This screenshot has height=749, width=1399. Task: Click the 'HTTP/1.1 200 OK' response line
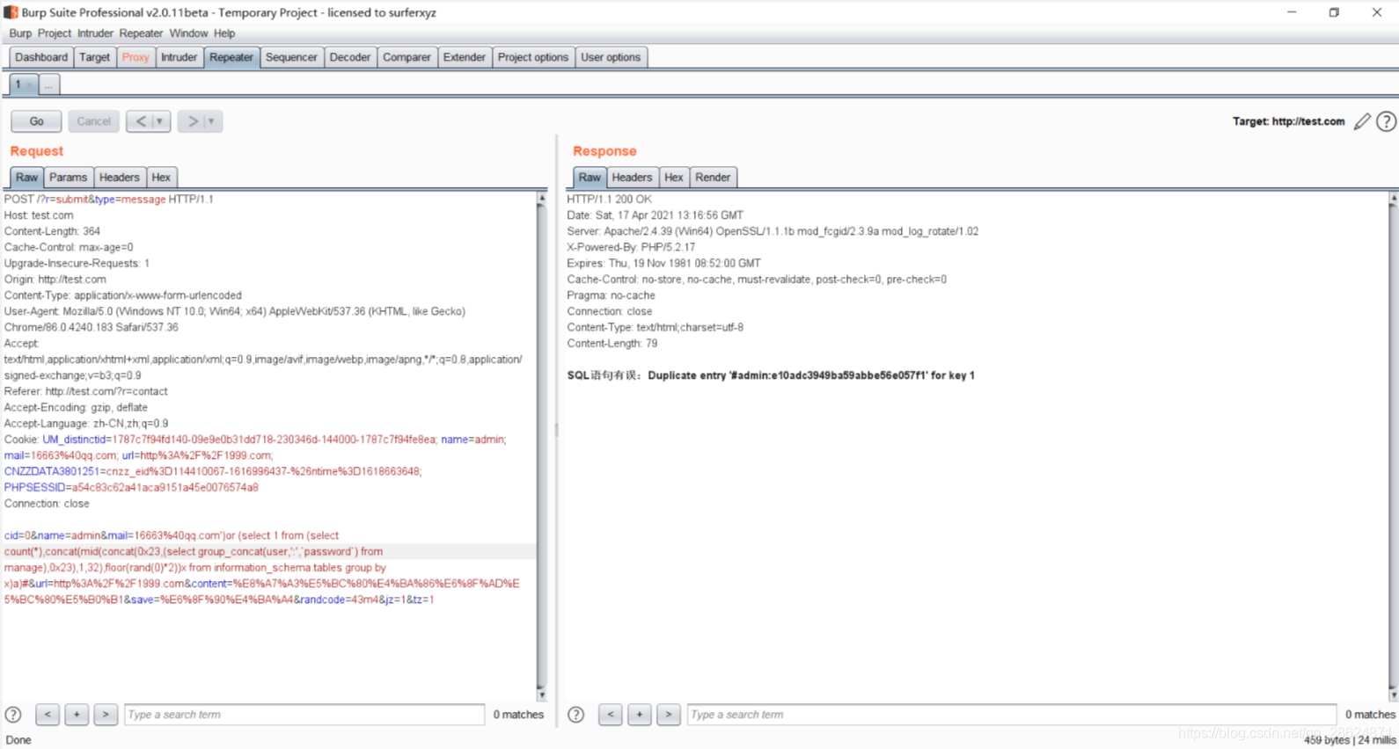(609, 200)
